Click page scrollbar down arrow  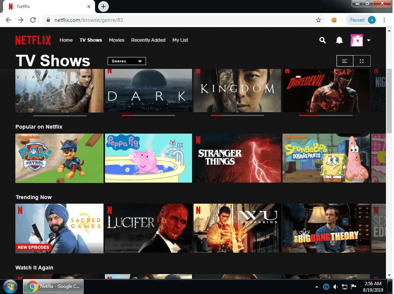[389, 275]
